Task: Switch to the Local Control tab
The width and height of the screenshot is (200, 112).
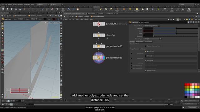Action: click(x=148, y=41)
